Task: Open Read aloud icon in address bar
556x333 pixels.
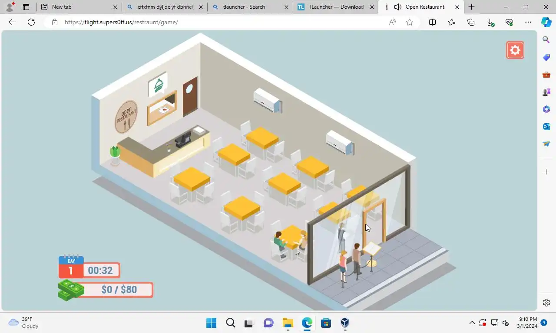Action: (x=392, y=22)
